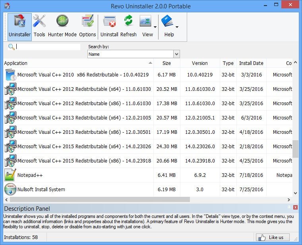
Task: Click the Installations: 58 status text
Action: tap(21, 237)
